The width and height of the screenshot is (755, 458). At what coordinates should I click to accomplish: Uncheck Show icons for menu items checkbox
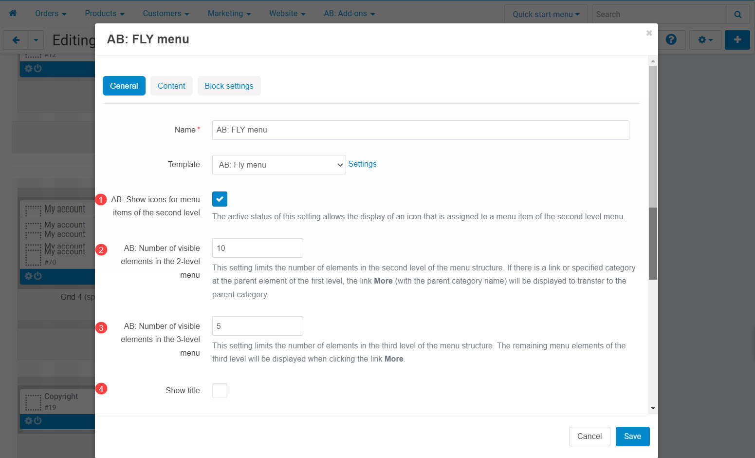click(x=220, y=199)
